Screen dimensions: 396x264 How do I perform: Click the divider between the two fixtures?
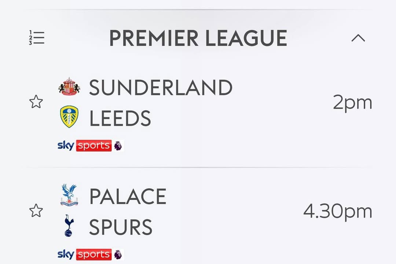coord(198,168)
